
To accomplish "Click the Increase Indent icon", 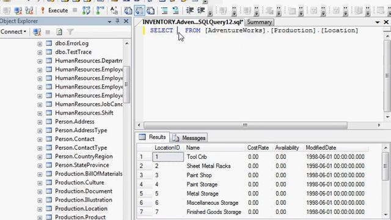I will point(201,10).
